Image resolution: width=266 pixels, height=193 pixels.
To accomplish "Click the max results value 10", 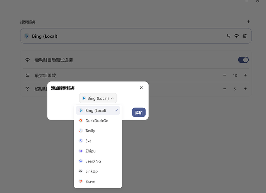I will (x=235, y=76).
